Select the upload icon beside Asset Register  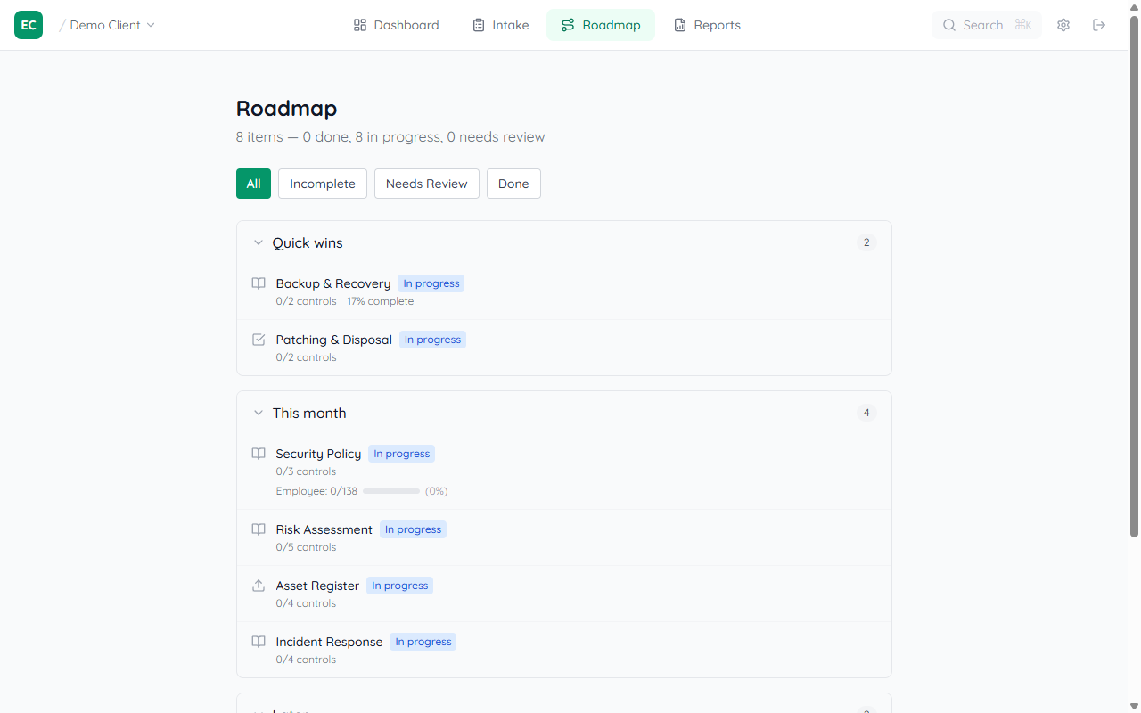coord(259,586)
